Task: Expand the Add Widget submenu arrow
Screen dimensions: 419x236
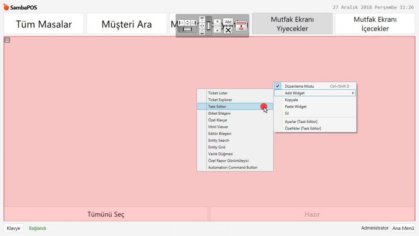Action: coord(353,93)
